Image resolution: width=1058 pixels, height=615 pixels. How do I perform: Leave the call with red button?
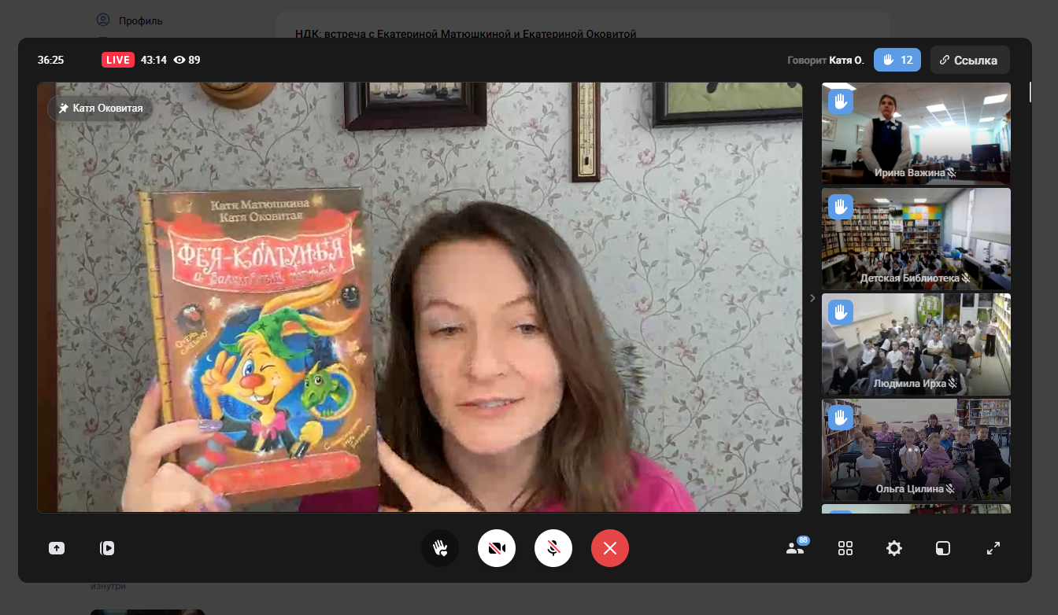pos(610,548)
